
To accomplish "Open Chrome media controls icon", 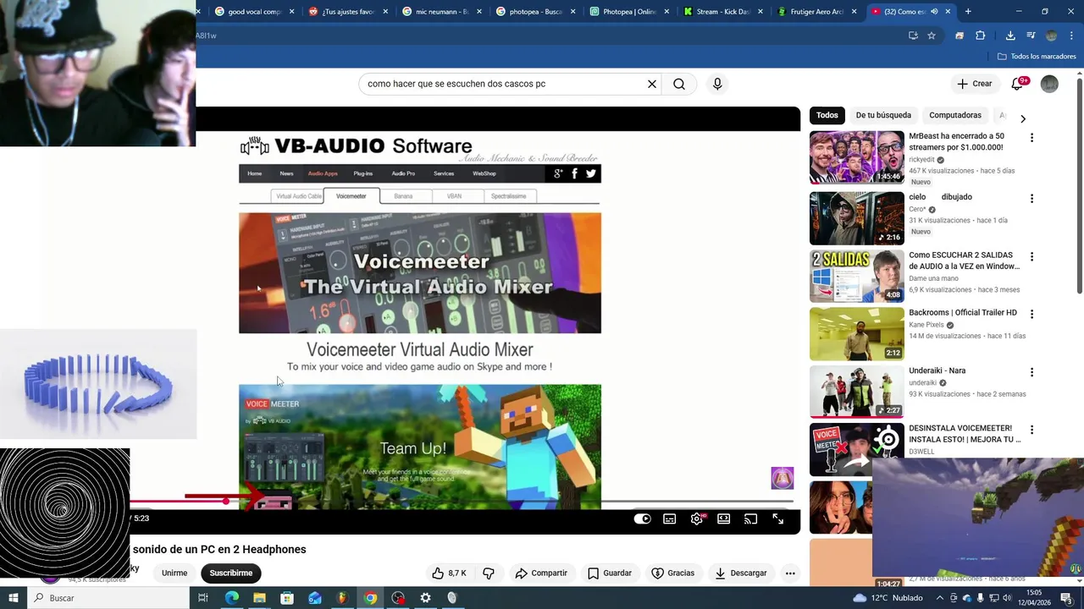I will [1031, 36].
